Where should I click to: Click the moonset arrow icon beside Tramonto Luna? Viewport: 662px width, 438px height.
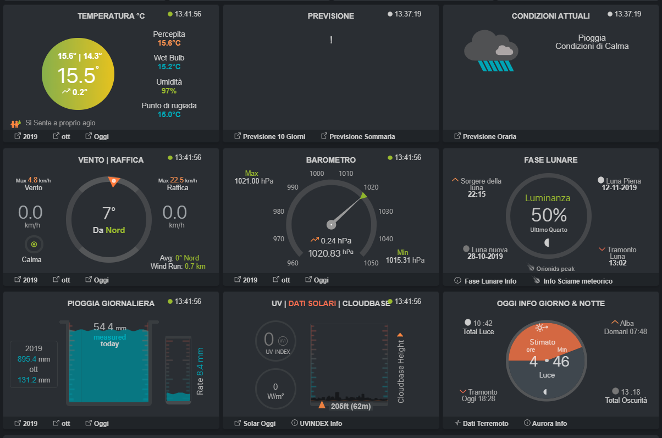tap(602, 250)
